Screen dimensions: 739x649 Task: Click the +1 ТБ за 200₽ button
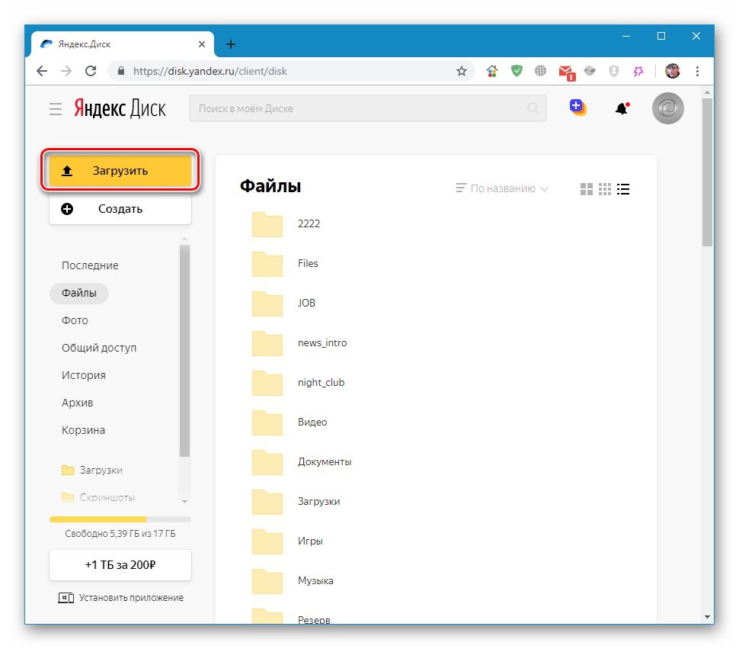pos(120,565)
